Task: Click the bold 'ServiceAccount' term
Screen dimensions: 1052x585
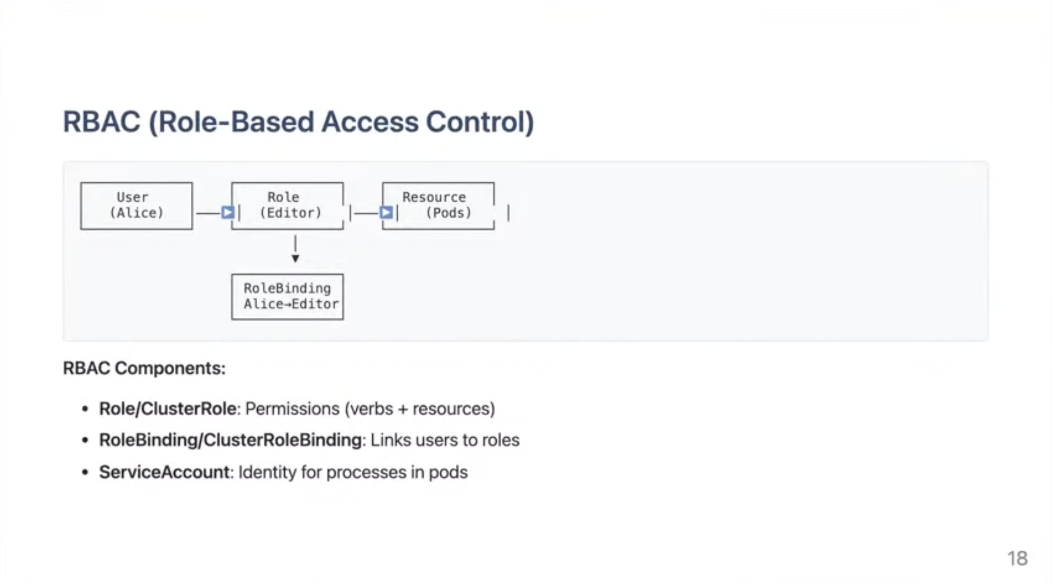Action: pos(164,472)
